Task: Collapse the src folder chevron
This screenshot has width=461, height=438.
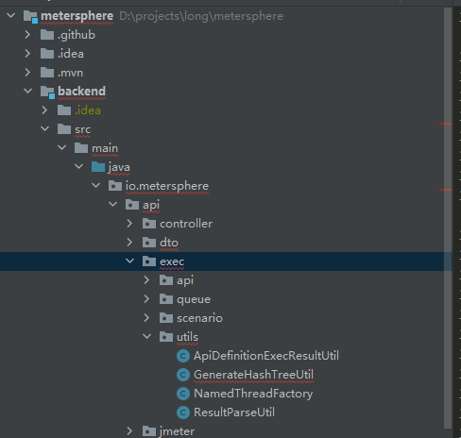Action: pos(45,128)
